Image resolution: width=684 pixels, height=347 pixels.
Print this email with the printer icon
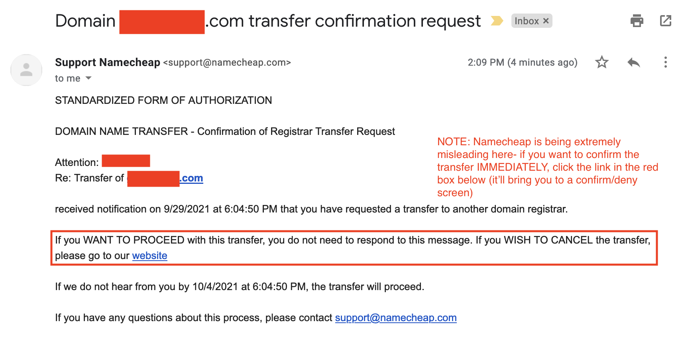coord(637,21)
